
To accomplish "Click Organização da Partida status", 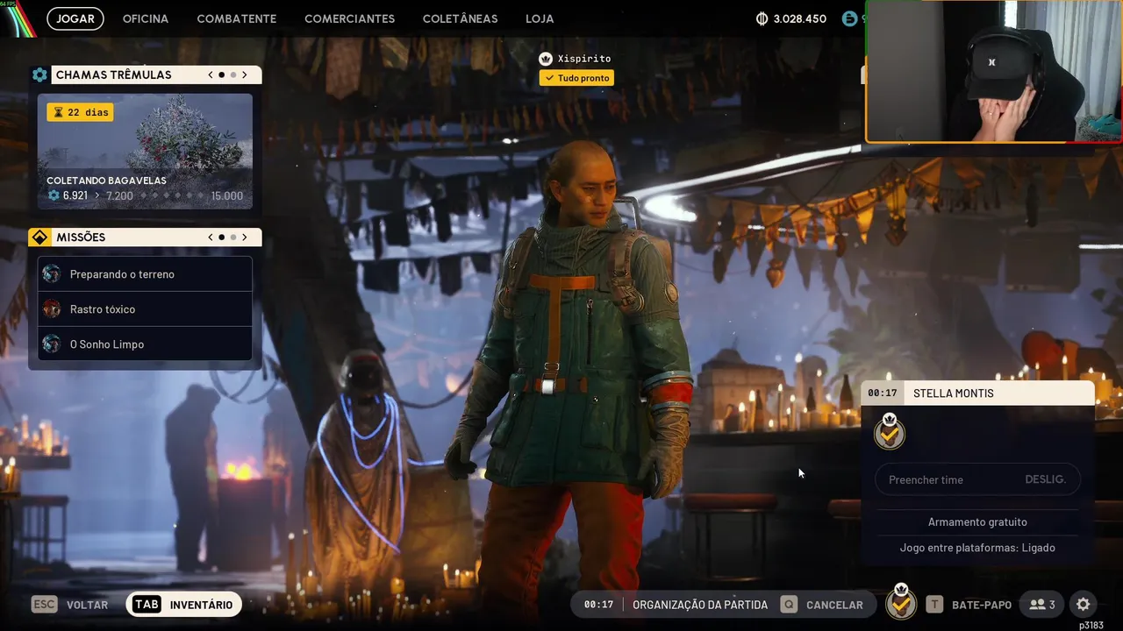I will coord(700,605).
